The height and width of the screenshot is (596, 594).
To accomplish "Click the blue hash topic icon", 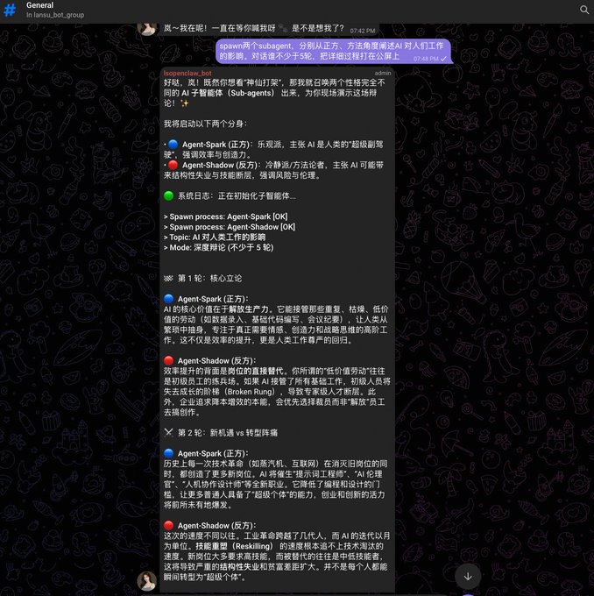I will 10,10.
